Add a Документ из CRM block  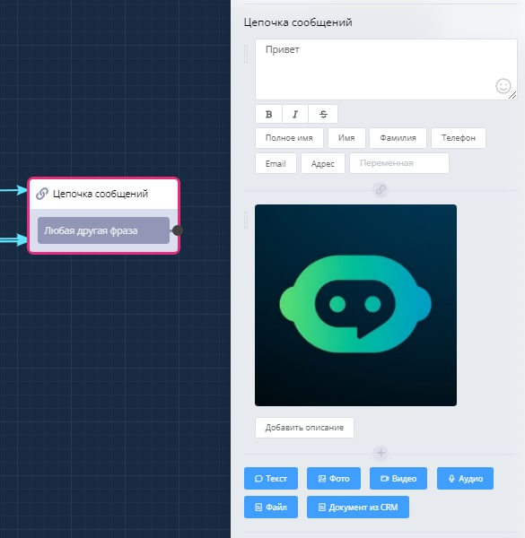(358, 508)
